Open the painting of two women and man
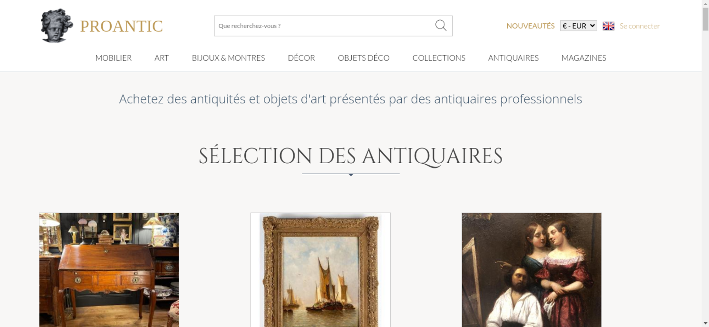The width and height of the screenshot is (709, 327). click(531, 270)
